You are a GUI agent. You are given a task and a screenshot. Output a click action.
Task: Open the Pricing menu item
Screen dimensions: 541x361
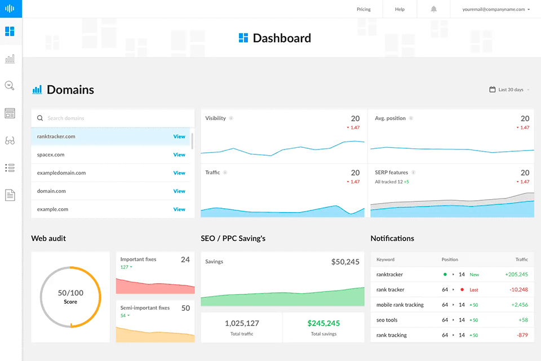tap(363, 10)
